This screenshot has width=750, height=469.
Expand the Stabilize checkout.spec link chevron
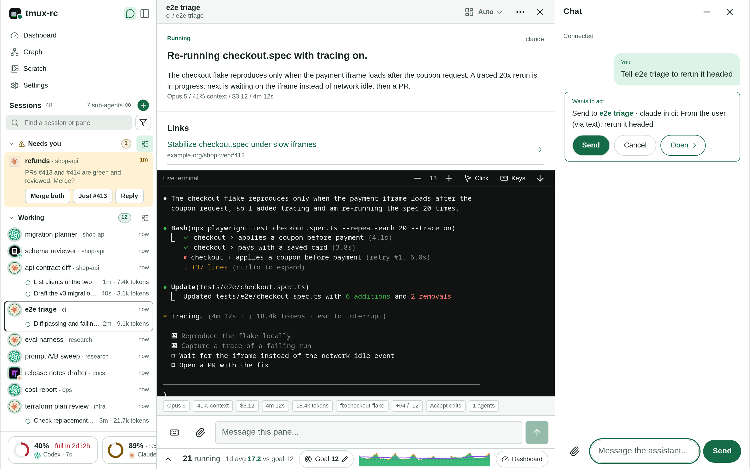pos(540,150)
